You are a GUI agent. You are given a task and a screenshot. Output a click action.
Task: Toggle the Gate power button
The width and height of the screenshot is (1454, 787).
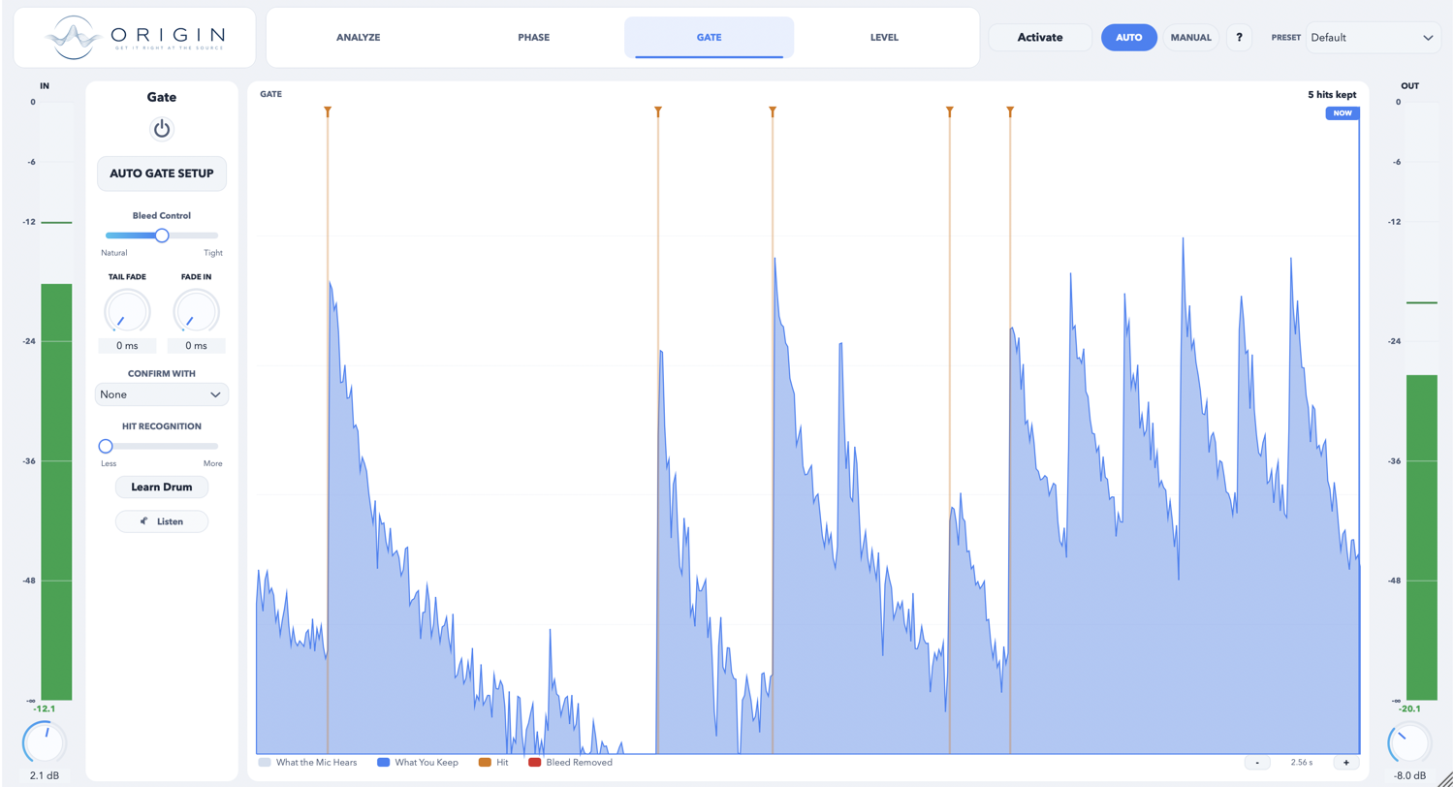pos(162,129)
